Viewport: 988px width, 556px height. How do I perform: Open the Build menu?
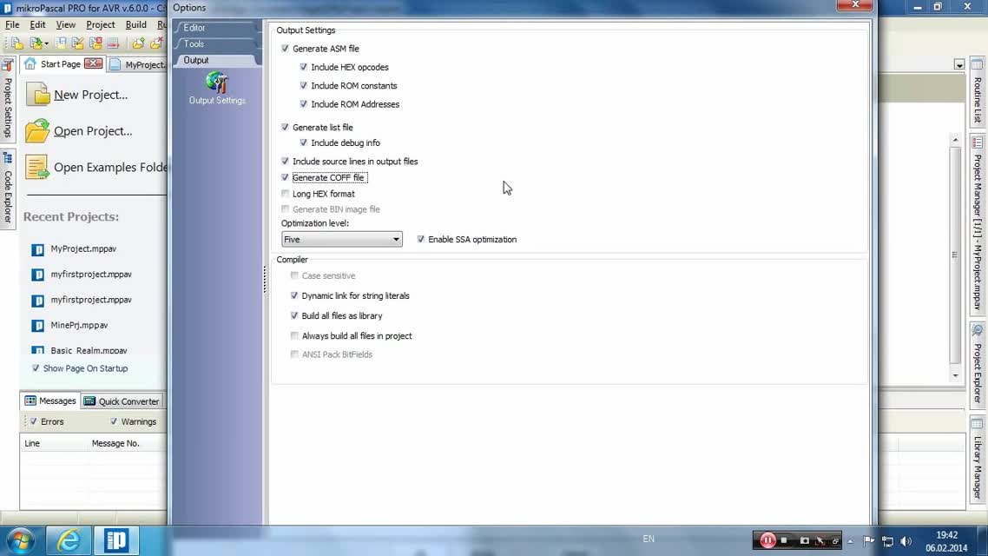point(136,24)
